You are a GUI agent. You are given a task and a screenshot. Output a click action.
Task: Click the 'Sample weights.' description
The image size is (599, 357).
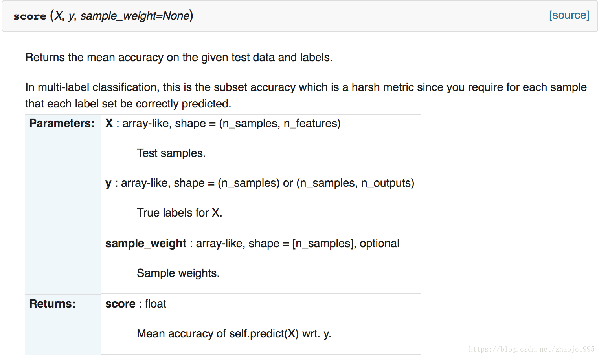178,273
